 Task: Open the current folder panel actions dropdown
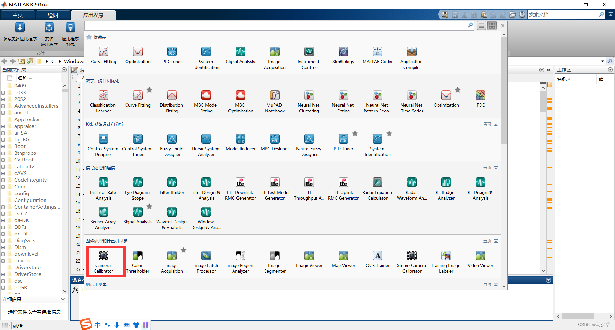click(64, 70)
